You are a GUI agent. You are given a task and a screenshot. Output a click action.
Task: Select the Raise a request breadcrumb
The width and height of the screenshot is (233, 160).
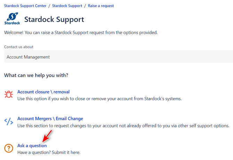pos(101,6)
